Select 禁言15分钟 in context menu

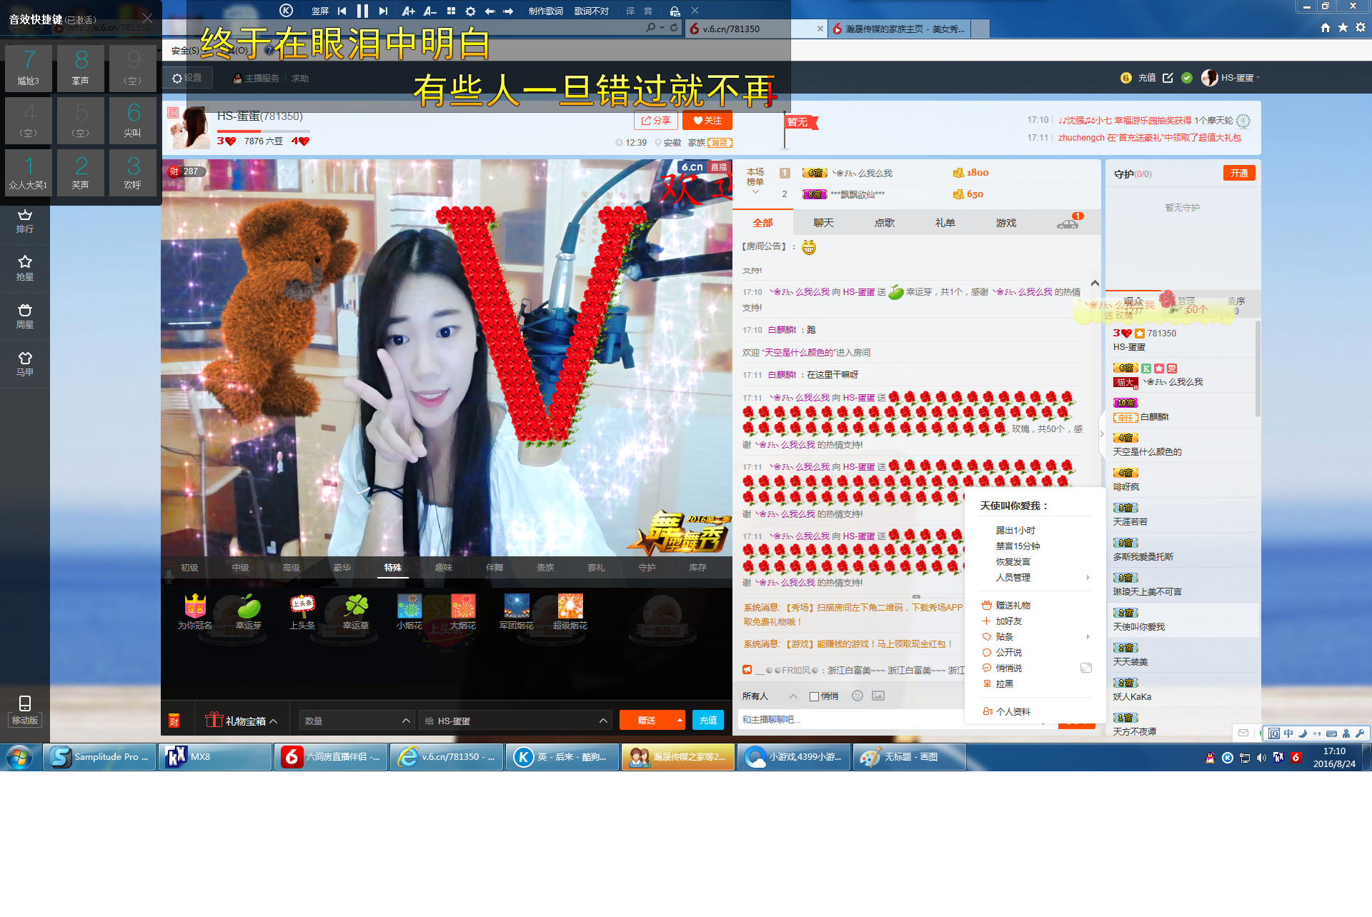click(x=1018, y=546)
